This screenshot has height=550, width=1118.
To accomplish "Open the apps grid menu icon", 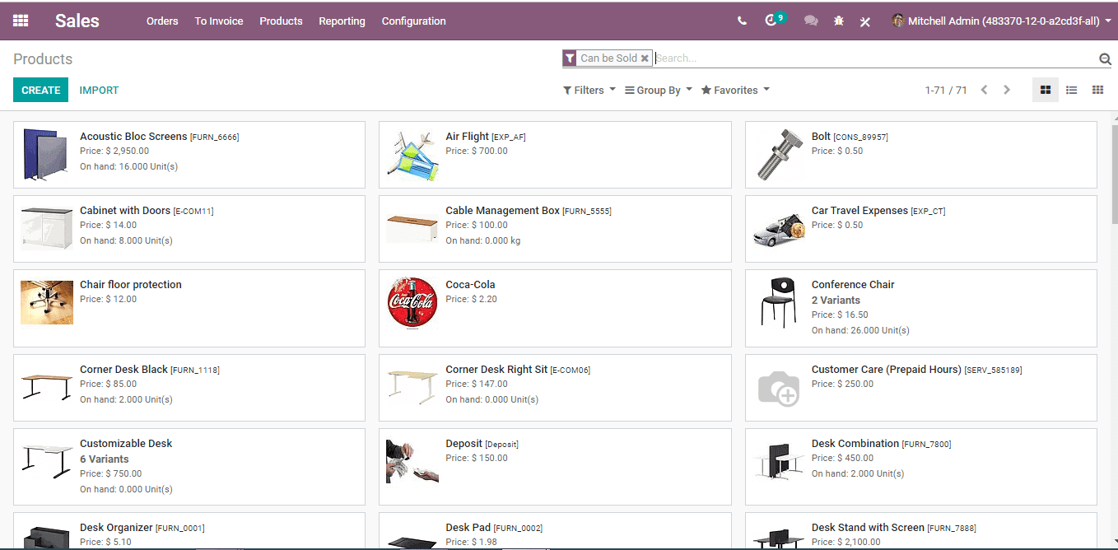I will (21, 21).
